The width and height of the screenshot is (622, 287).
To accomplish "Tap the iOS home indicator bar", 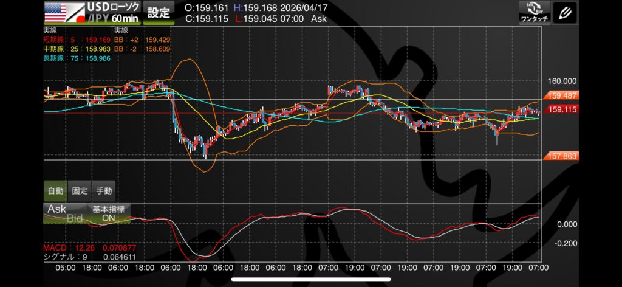I will click(x=310, y=280).
